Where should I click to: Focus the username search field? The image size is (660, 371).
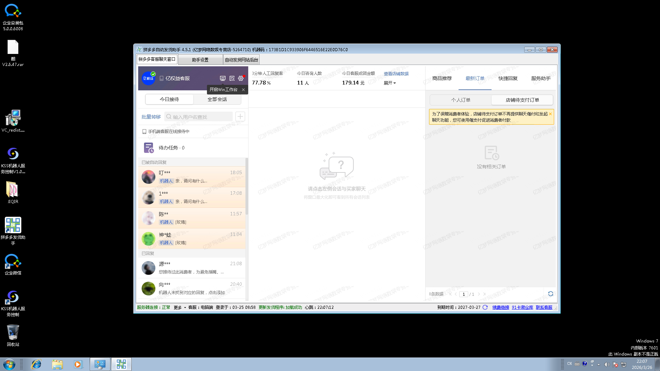199,117
